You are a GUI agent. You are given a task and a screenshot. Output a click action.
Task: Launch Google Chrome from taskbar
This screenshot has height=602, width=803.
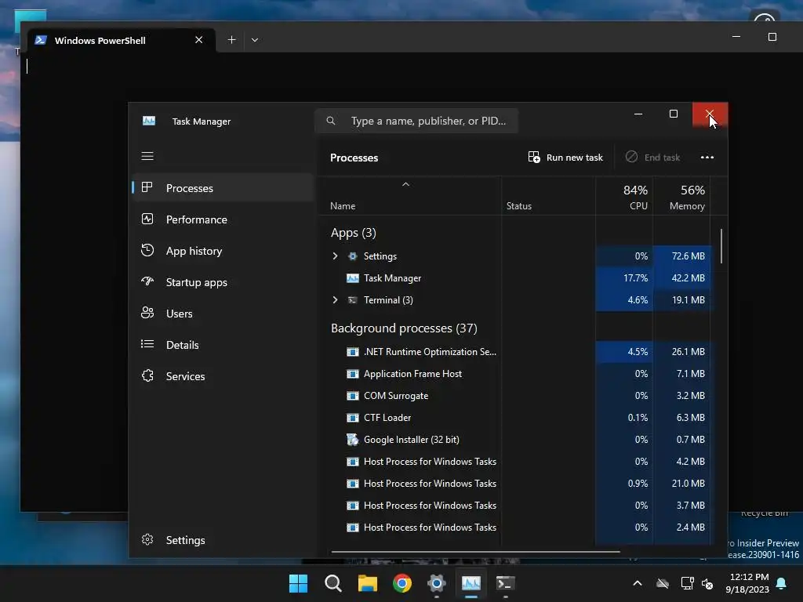point(402,583)
